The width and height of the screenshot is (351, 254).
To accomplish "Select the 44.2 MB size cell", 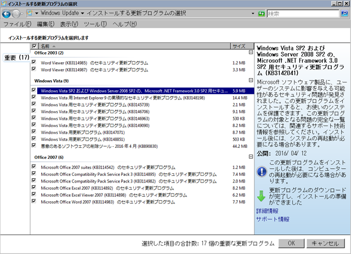I will click(x=240, y=146).
